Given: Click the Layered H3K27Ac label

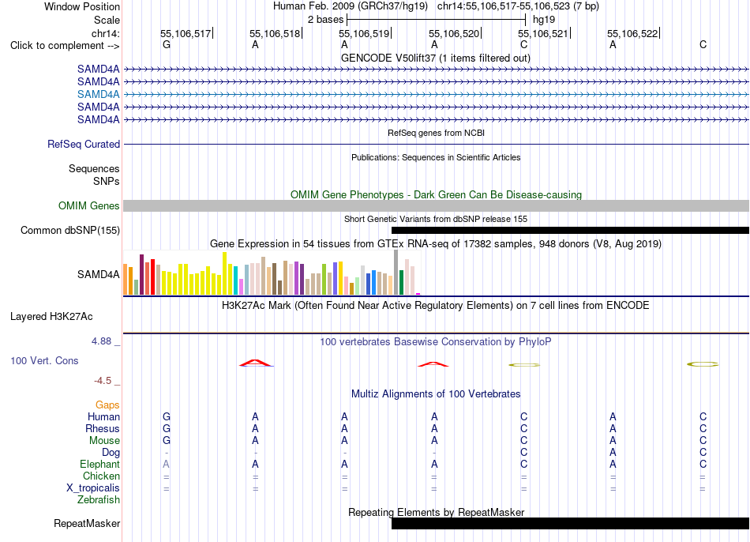Looking at the screenshot, I should (51, 317).
